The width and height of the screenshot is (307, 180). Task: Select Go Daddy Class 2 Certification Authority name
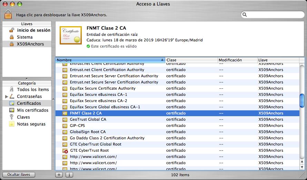tap(107, 138)
